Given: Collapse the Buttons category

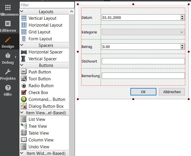Looking at the screenshot, I should pos(22,65).
